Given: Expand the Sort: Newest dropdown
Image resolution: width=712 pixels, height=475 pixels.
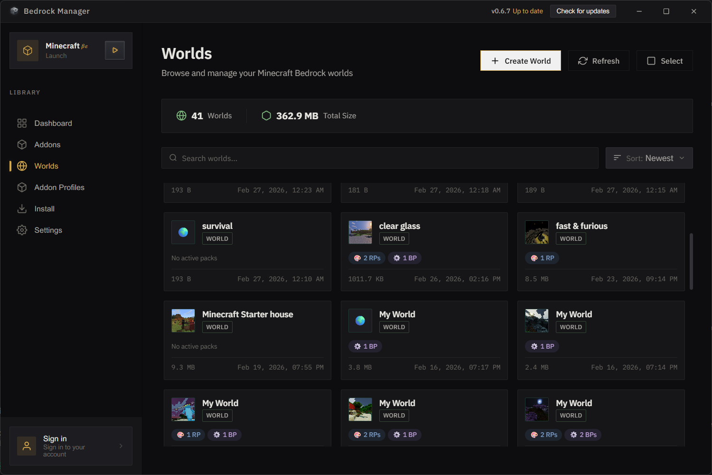Looking at the screenshot, I should [649, 158].
